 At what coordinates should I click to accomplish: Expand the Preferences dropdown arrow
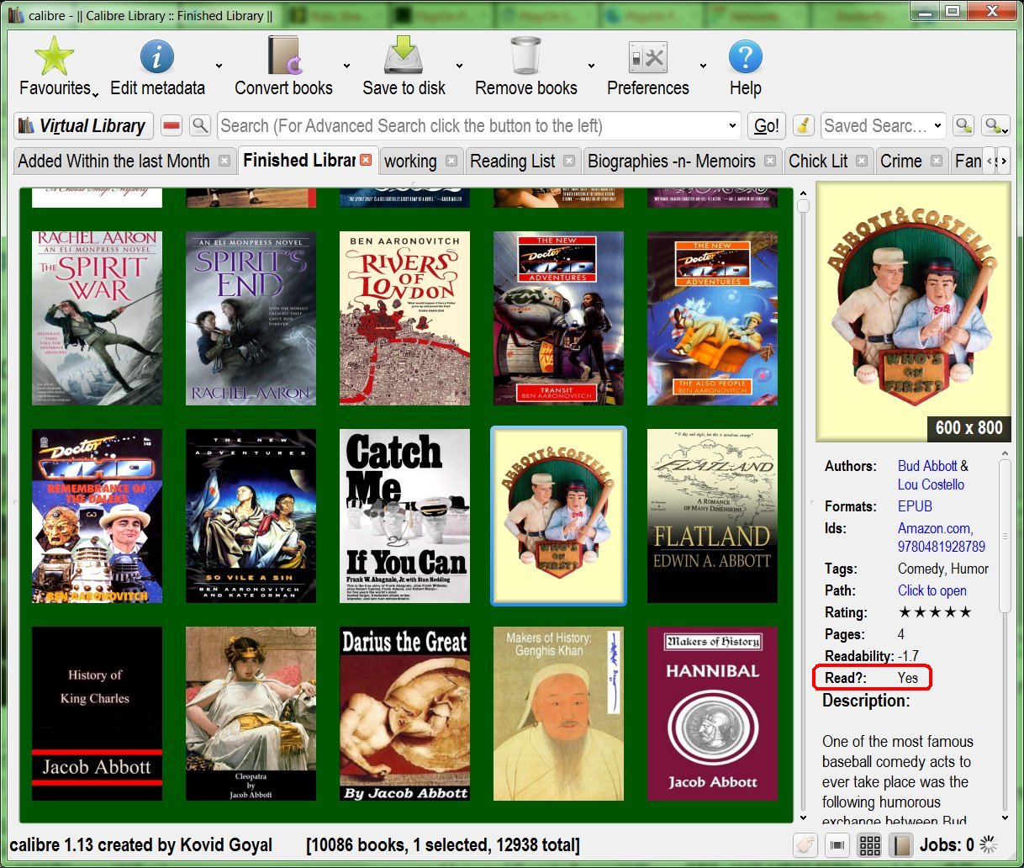coord(703,66)
